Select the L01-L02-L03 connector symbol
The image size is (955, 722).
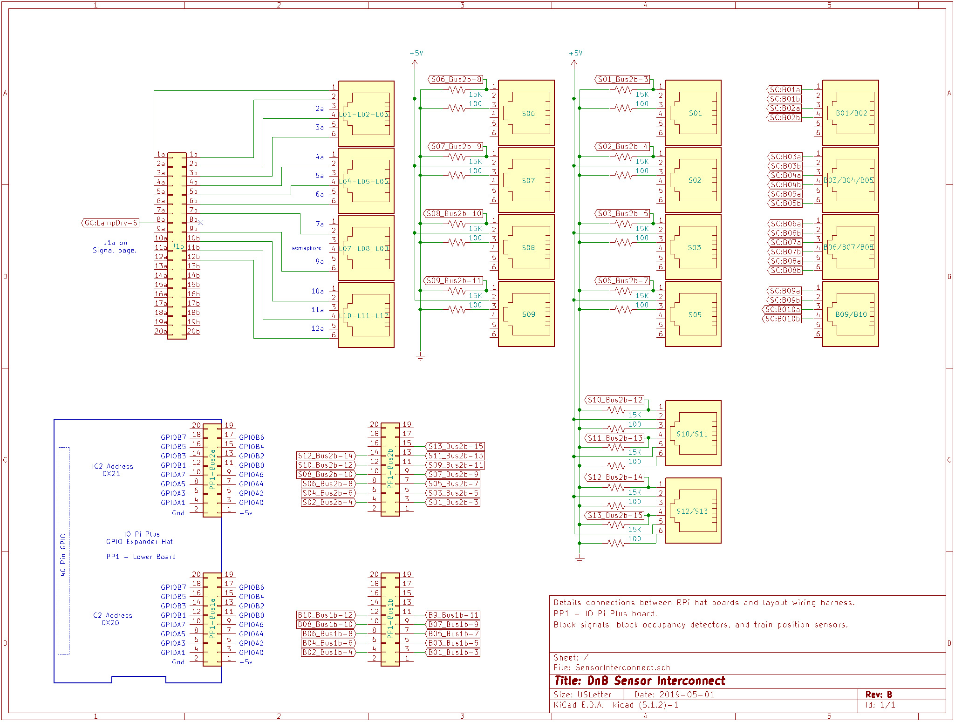click(x=366, y=114)
